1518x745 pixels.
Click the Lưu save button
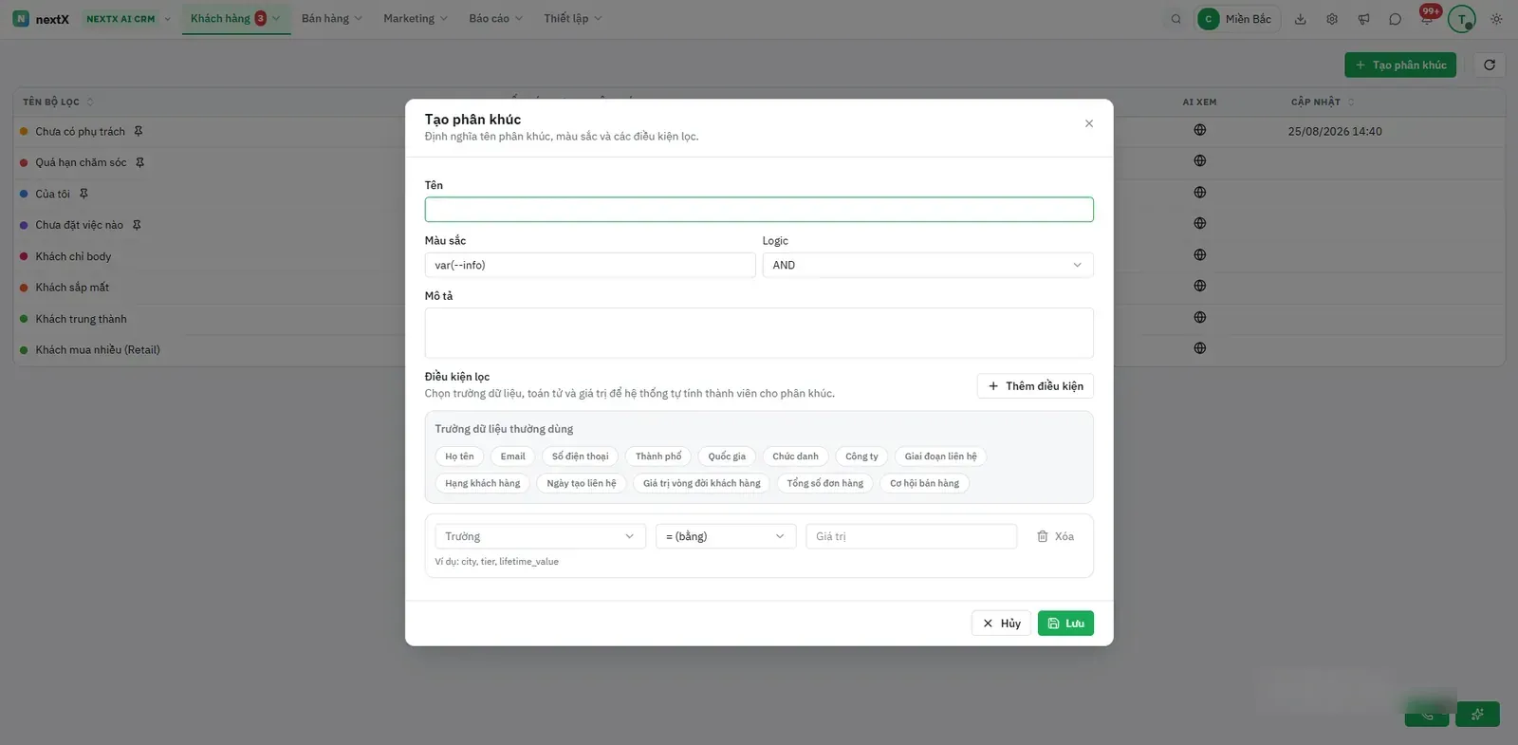tap(1065, 624)
